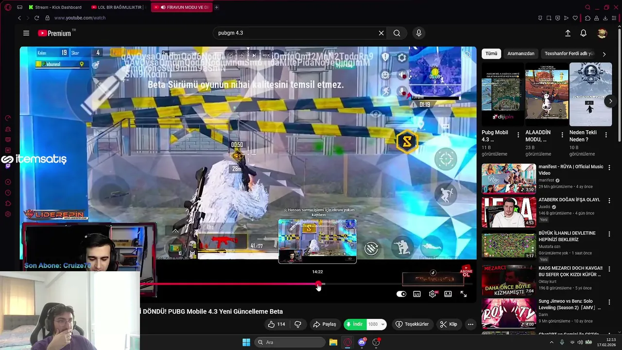Enter fullscreen video mode
Image resolution: width=622 pixels, height=350 pixels.
point(464,294)
